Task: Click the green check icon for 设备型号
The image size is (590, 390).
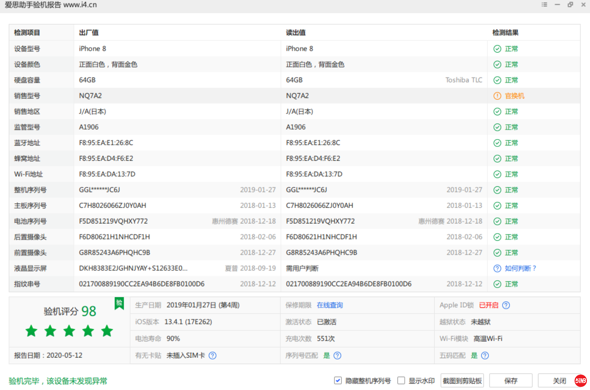Action: pos(497,49)
